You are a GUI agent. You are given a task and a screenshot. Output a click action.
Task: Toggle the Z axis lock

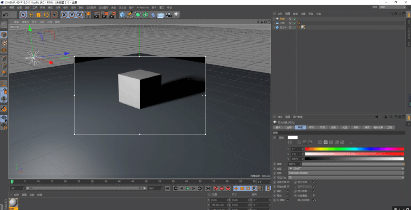pos(80,15)
